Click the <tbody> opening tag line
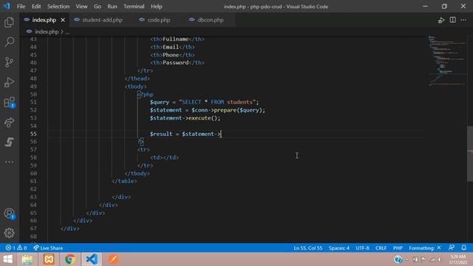 click(135, 86)
